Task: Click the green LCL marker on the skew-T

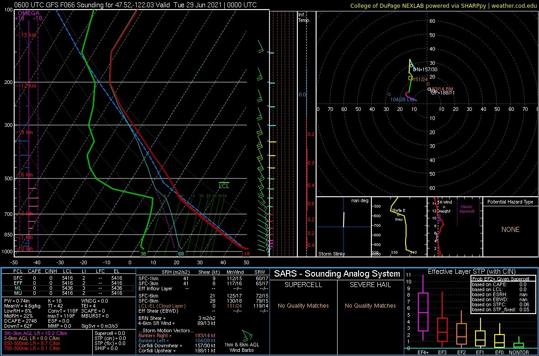Action: (224, 186)
